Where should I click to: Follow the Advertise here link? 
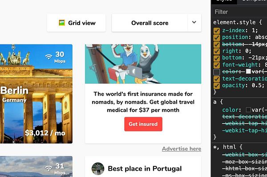pyautogui.click(x=182, y=149)
